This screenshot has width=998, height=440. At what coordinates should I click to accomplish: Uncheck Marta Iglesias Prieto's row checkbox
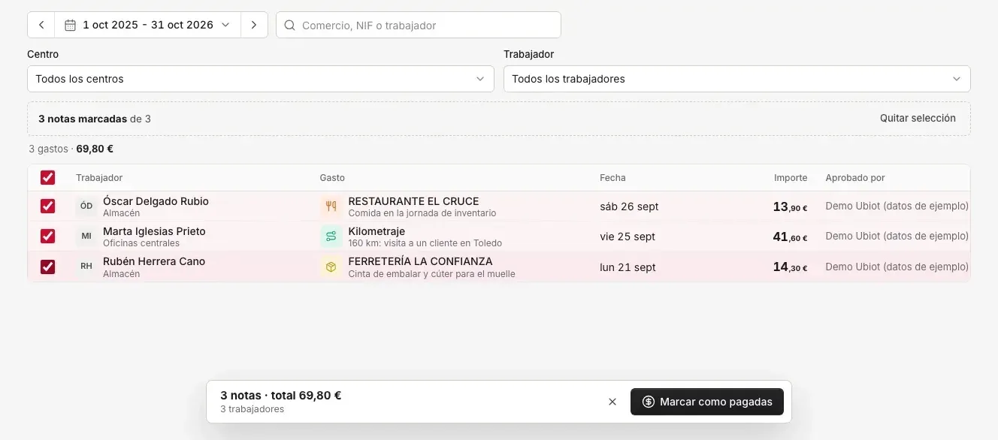47,236
